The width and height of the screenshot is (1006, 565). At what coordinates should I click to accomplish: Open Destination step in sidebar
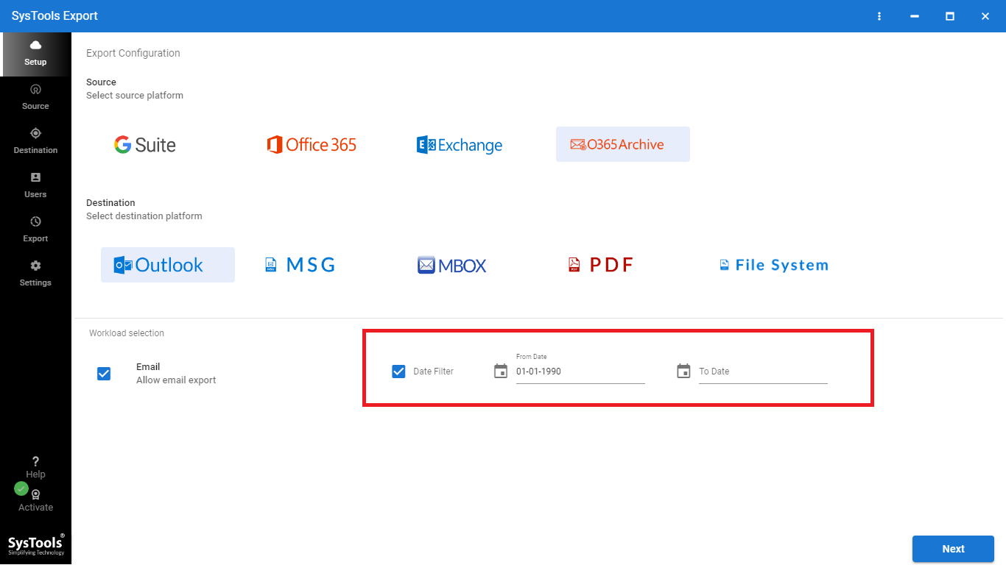point(35,141)
